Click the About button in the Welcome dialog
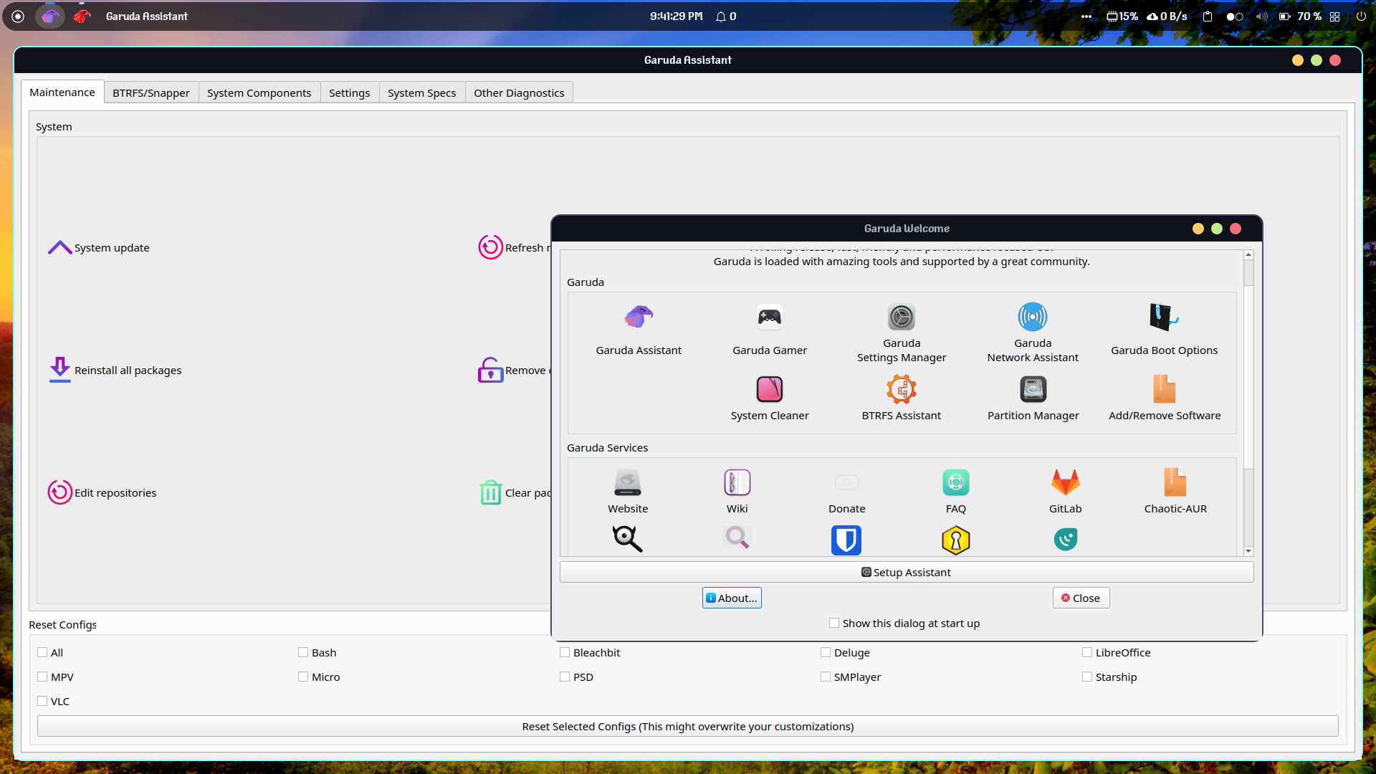1376x774 pixels. pyautogui.click(x=731, y=597)
